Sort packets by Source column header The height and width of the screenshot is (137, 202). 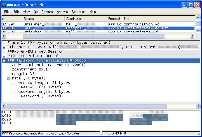[x=44, y=19]
